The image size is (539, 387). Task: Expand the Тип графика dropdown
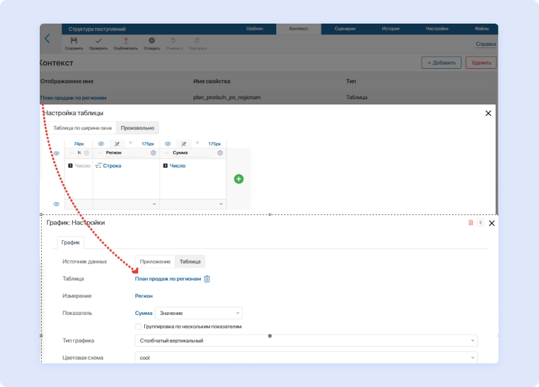click(306, 340)
